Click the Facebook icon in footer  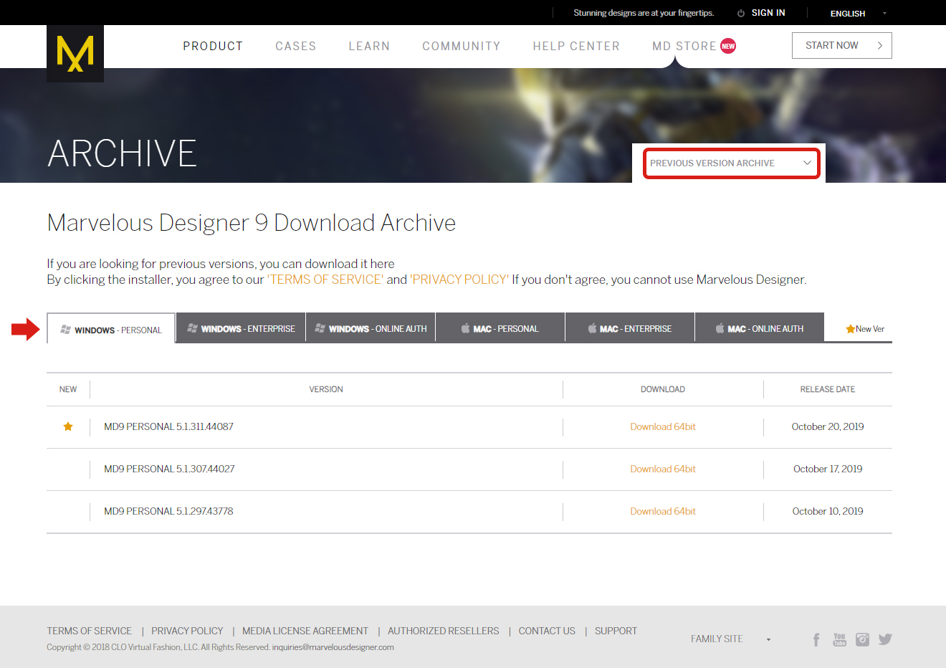pos(816,639)
